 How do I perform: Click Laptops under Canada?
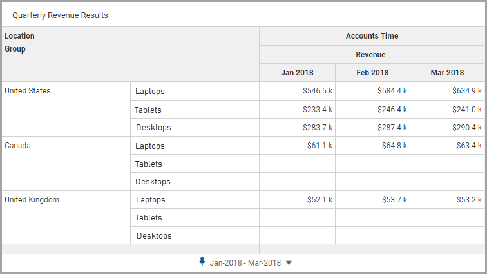[x=150, y=146]
